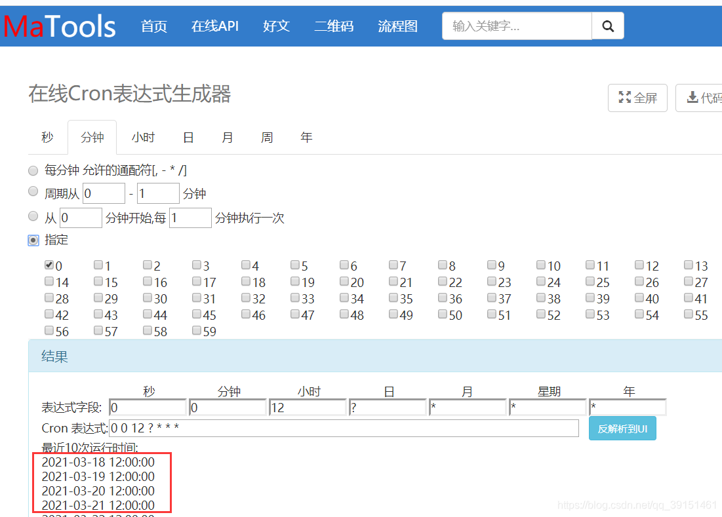Screen dimensions: 722x517
Task: Click the 每 interval minutes field
Action: (190, 218)
